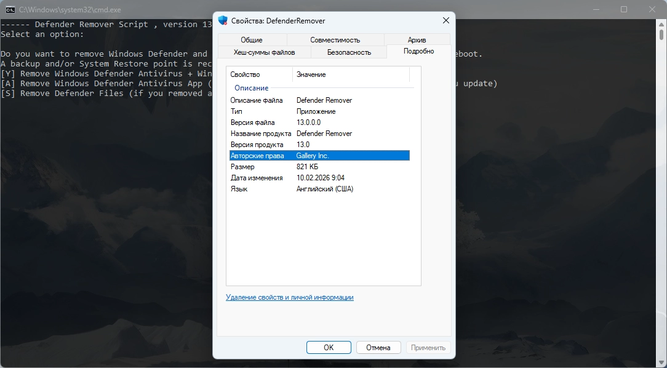This screenshot has height=368, width=667.
Task: Minimize the cmd.exe window
Action: (x=596, y=9)
